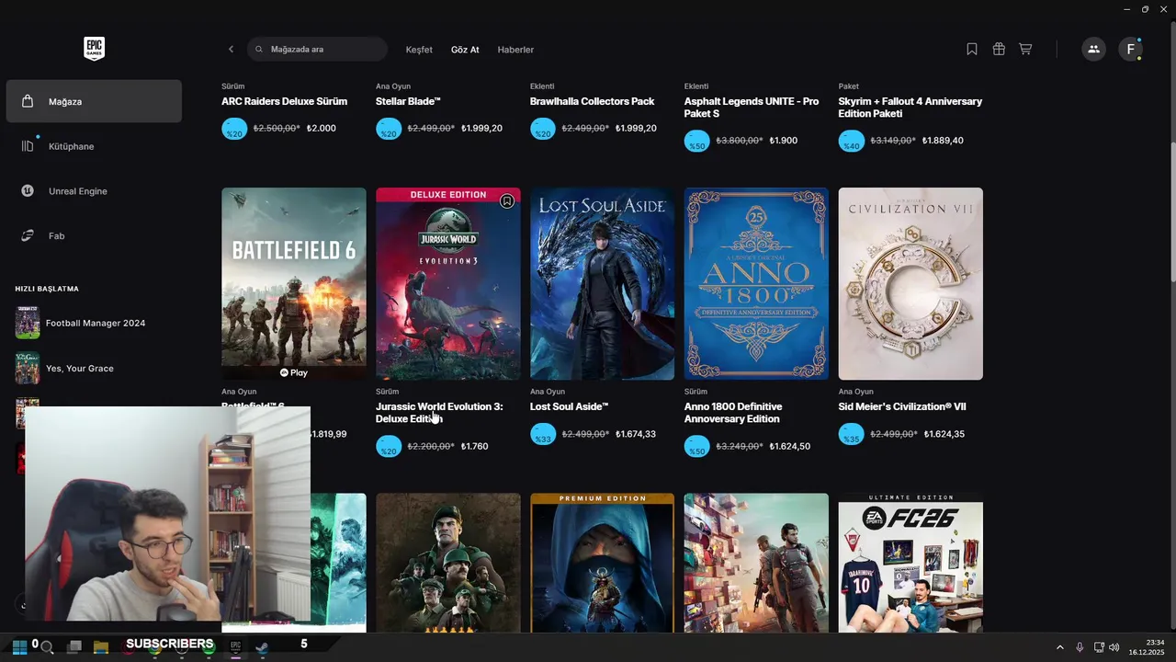Image resolution: width=1176 pixels, height=662 pixels.
Task: Open Anno 1800 Definitive Annoversary Edition title
Action: pos(733,413)
